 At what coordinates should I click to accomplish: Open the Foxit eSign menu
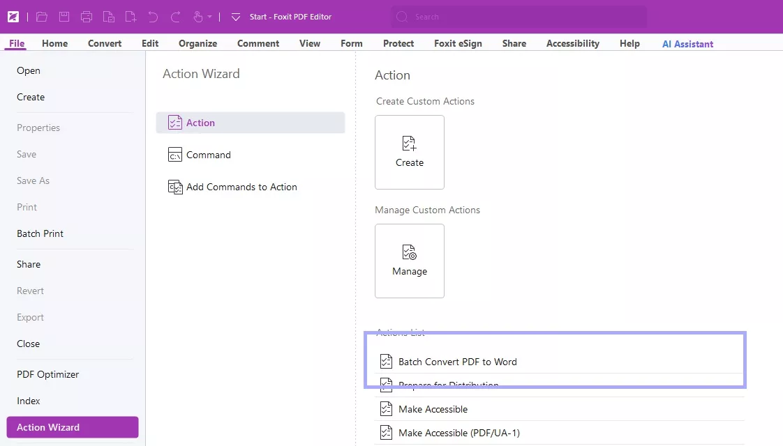click(458, 43)
